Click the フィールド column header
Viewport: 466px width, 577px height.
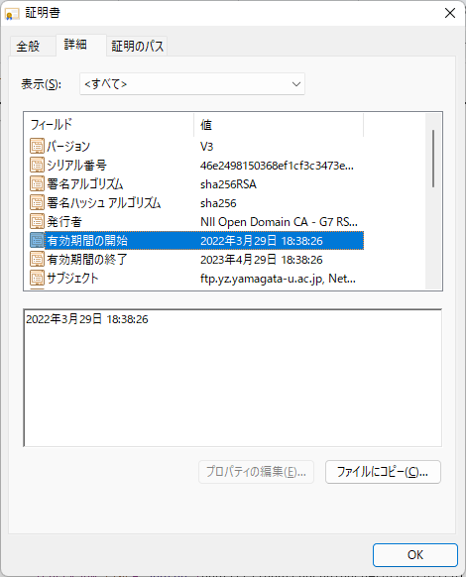[x=109, y=125]
